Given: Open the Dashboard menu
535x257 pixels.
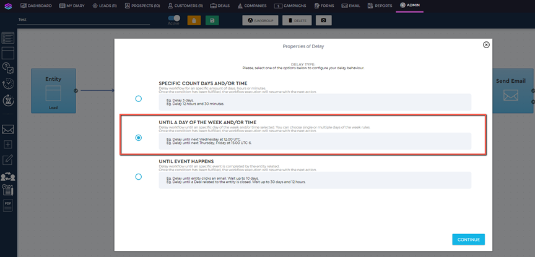Looking at the screenshot, I should 36,6.
